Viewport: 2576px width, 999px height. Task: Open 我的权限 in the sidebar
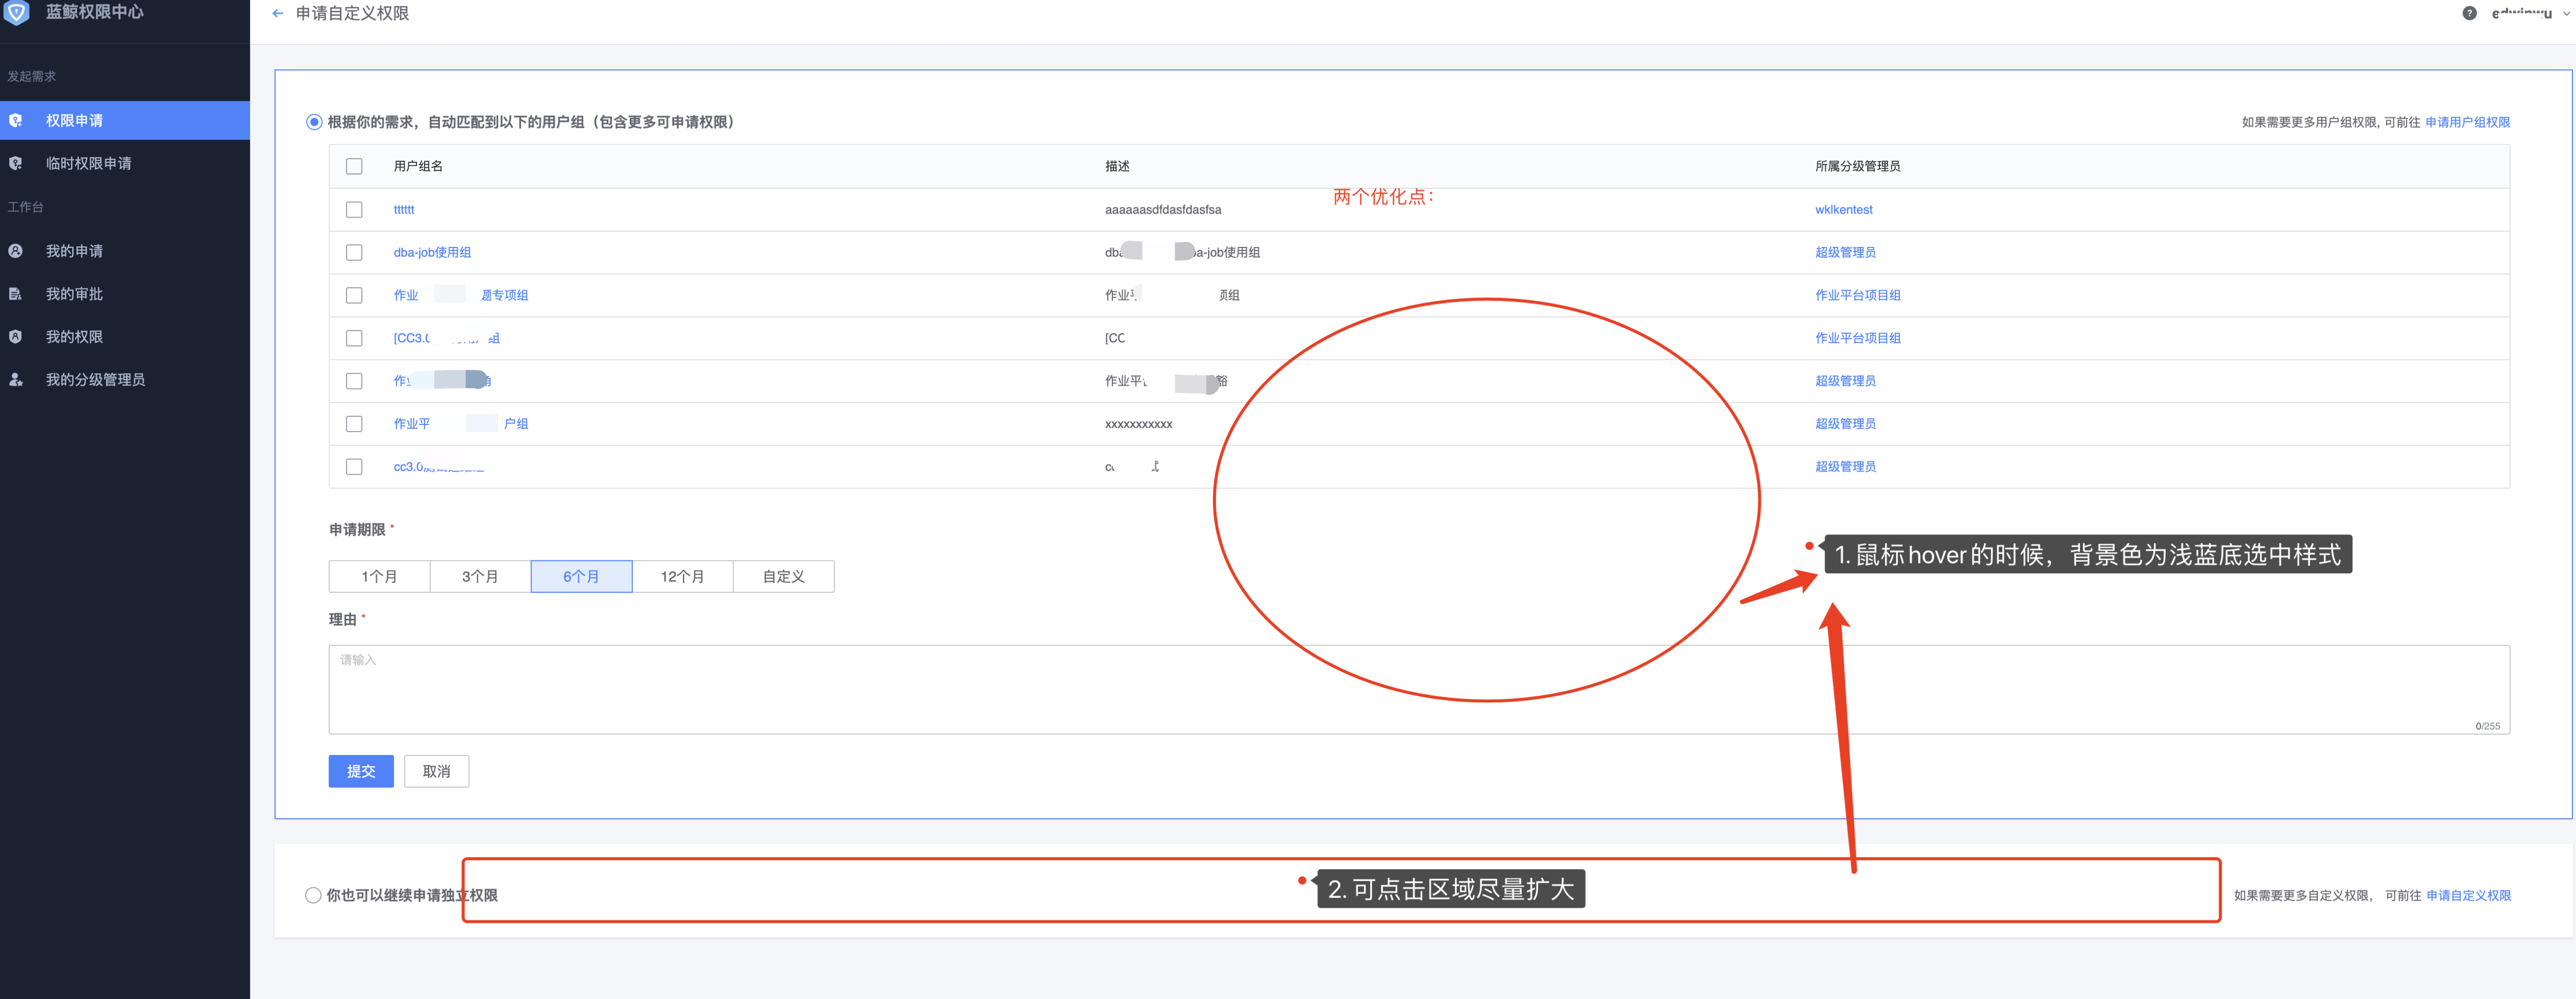pos(74,336)
